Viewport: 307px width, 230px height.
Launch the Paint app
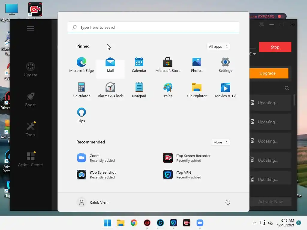[168, 90]
